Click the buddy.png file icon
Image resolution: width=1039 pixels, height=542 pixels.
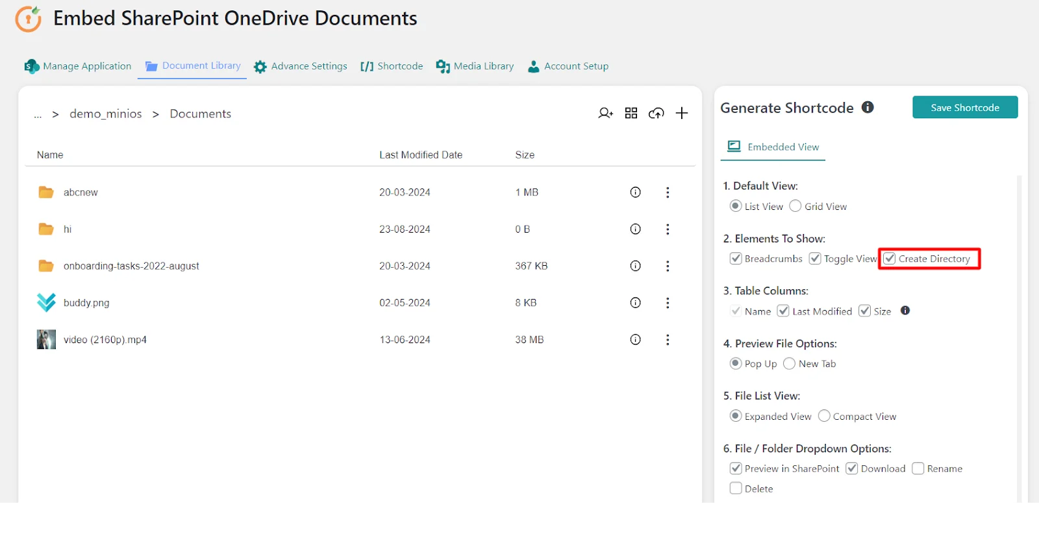[x=46, y=303]
